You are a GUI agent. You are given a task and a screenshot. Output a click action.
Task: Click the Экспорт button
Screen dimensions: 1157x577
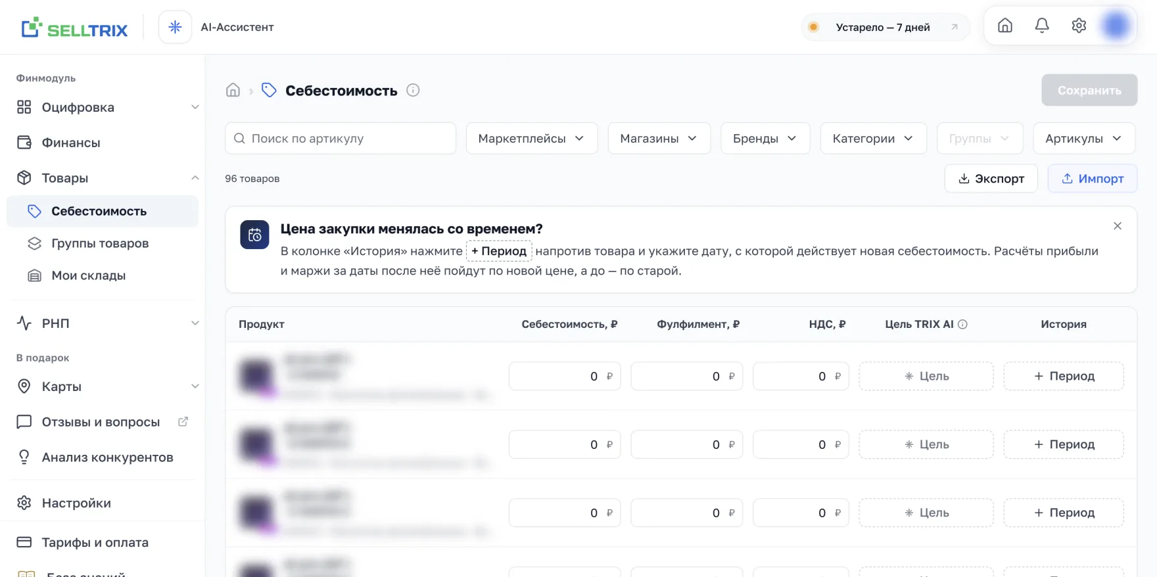[991, 179]
